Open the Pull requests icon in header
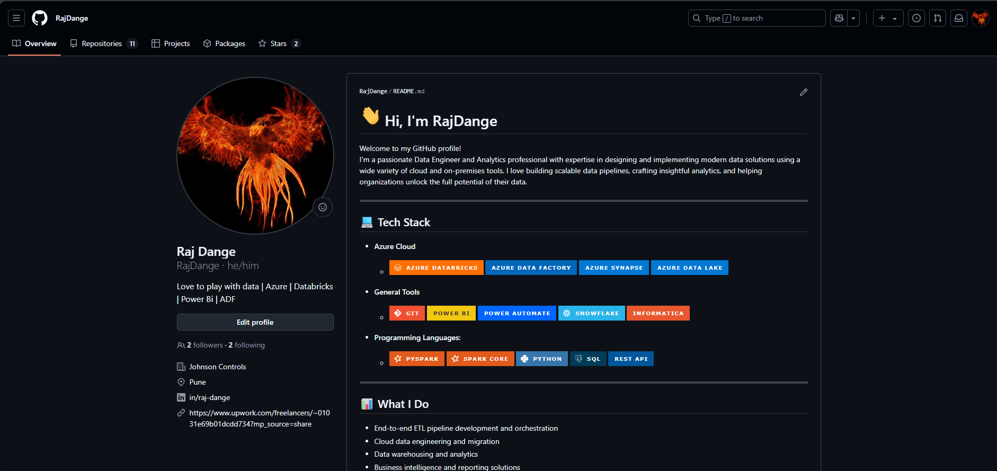The height and width of the screenshot is (471, 997). pos(938,18)
